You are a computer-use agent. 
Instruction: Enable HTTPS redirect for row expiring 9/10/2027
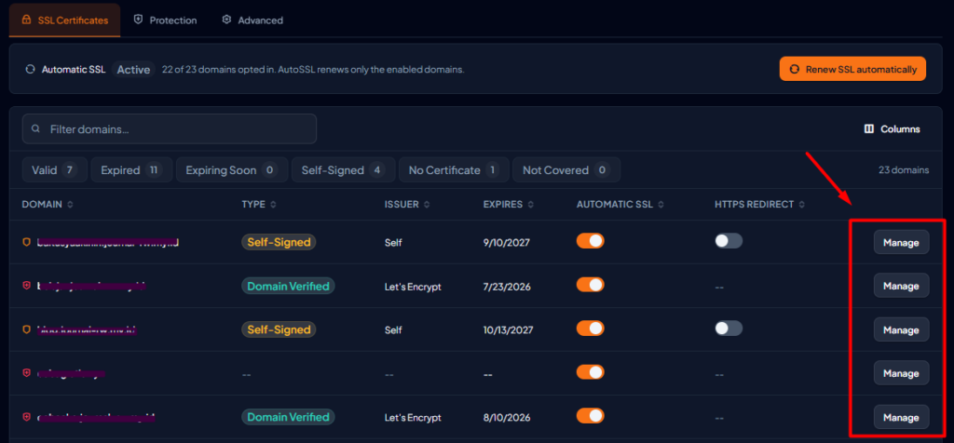click(729, 241)
